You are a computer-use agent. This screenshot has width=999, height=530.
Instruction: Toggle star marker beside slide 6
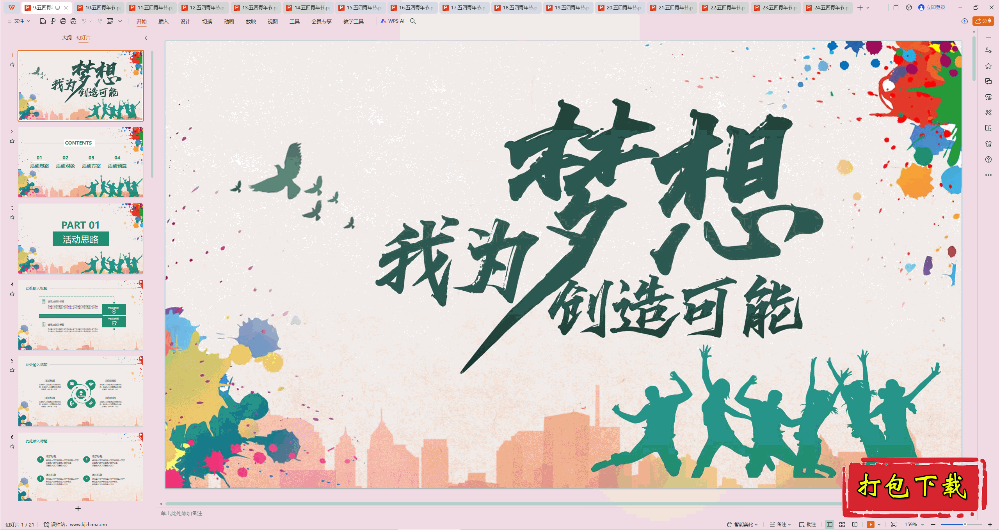[x=12, y=447]
